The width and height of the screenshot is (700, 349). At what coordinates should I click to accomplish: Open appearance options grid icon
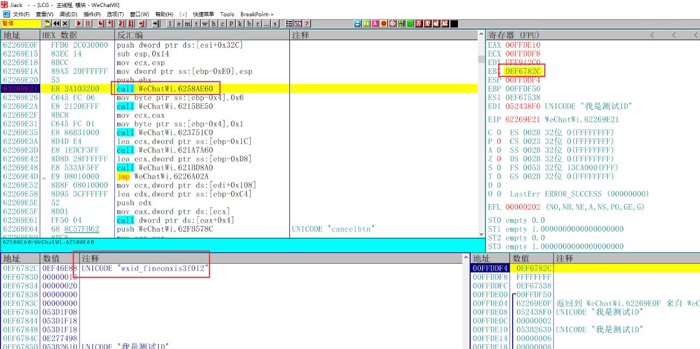(297, 23)
